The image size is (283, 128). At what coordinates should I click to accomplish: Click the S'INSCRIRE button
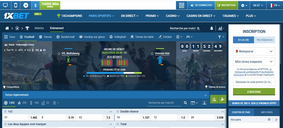(x=254, y=92)
